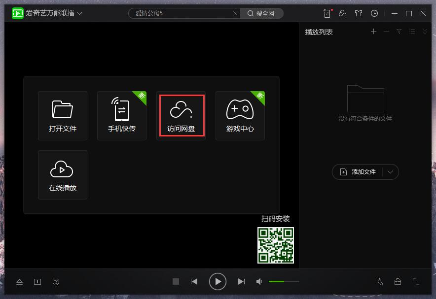Open 访问网盘 cloud drive tile

(181, 116)
